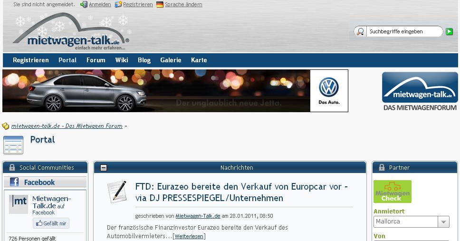Click the Gefällt mir button
Image resolution: width=460 pixels, height=241 pixels.
[51, 223]
